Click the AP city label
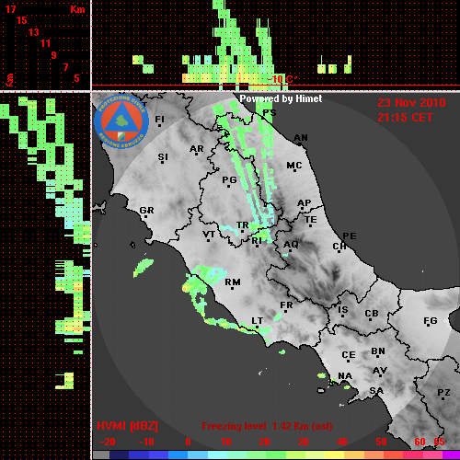460x460 pixels. pyautogui.click(x=304, y=203)
